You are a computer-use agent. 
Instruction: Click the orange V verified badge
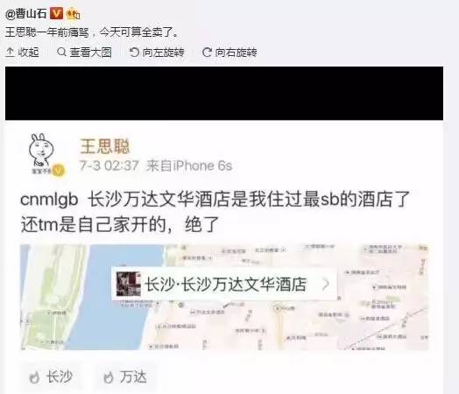click(x=56, y=14)
